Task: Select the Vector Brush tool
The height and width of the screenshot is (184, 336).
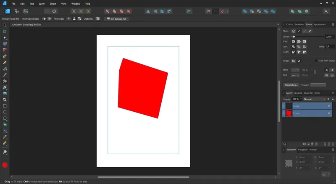Action: (x=5, y=68)
